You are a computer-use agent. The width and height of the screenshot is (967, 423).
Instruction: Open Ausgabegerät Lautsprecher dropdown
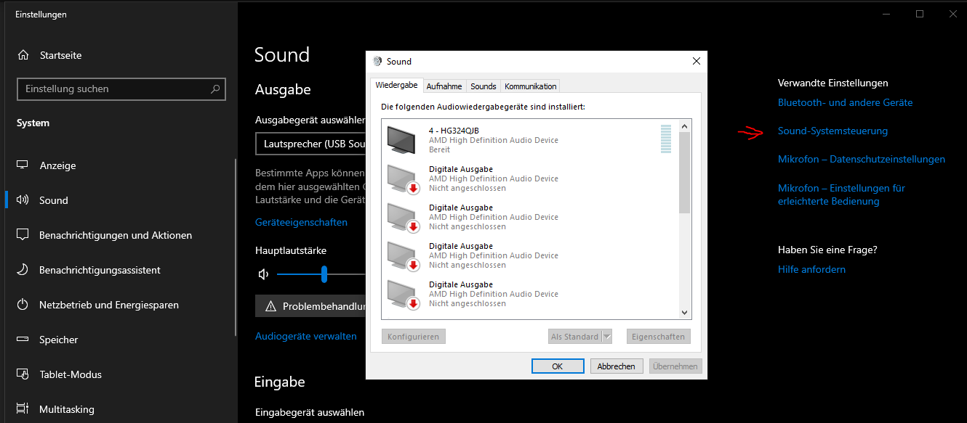tap(310, 144)
